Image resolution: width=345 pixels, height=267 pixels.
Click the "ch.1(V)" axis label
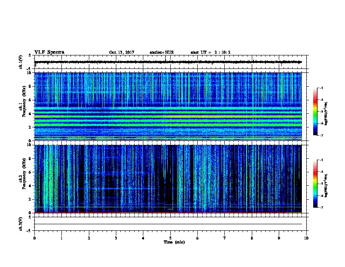pyautogui.click(x=21, y=62)
